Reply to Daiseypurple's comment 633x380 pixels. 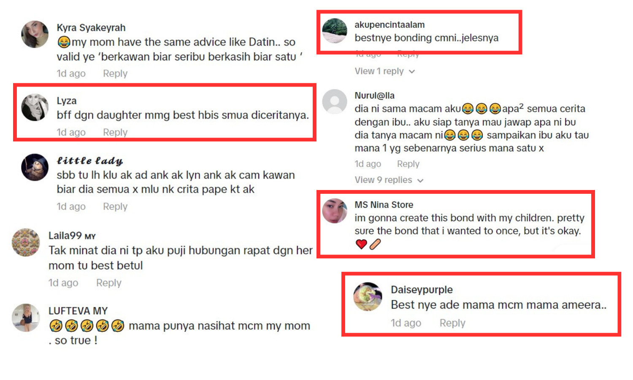(x=452, y=323)
